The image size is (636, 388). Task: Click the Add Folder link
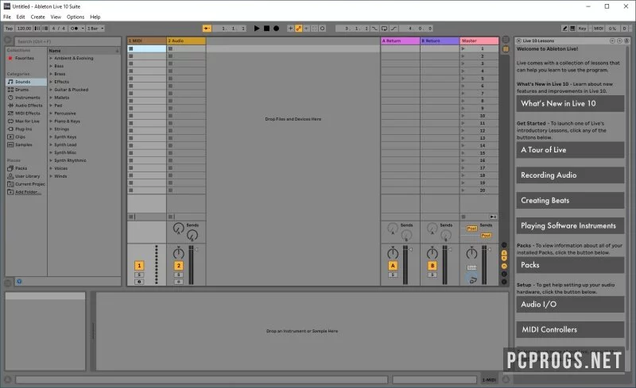point(28,192)
